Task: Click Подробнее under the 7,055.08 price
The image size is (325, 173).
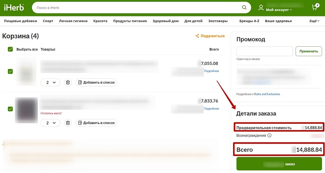Action: (x=211, y=71)
